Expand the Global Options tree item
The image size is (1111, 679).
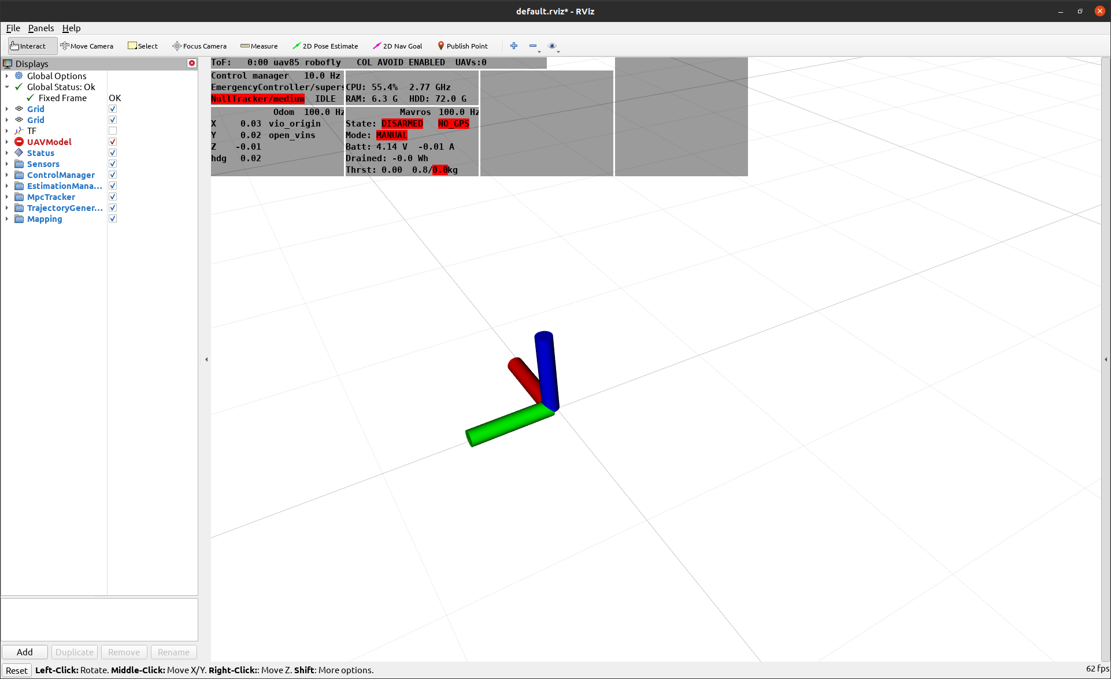coord(7,76)
